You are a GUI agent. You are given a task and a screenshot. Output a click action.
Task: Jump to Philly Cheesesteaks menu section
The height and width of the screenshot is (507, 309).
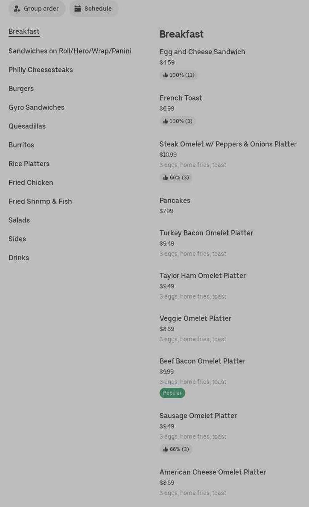click(x=41, y=70)
